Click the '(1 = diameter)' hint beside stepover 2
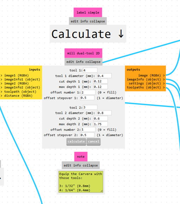Image resolution: width=180 pixels, height=204 pixels. point(110,135)
